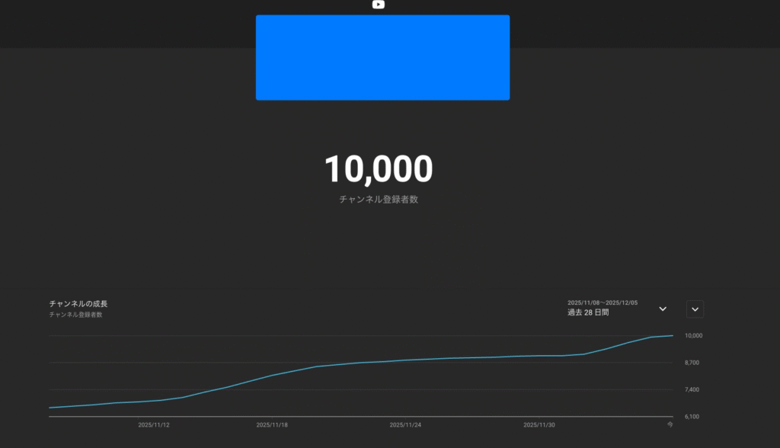The height and width of the screenshot is (448, 780).
Task: Click the chevron next to 過去 28 日間
Action: [663, 309]
